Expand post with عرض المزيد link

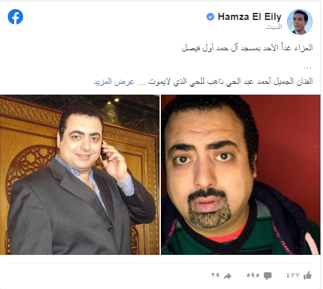click(114, 82)
